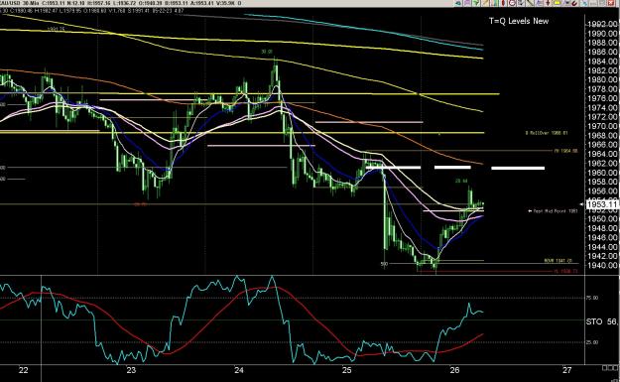Image resolution: width=620 pixels, height=382 pixels.
Task: Click date 27 on time axis
Action: [567, 370]
